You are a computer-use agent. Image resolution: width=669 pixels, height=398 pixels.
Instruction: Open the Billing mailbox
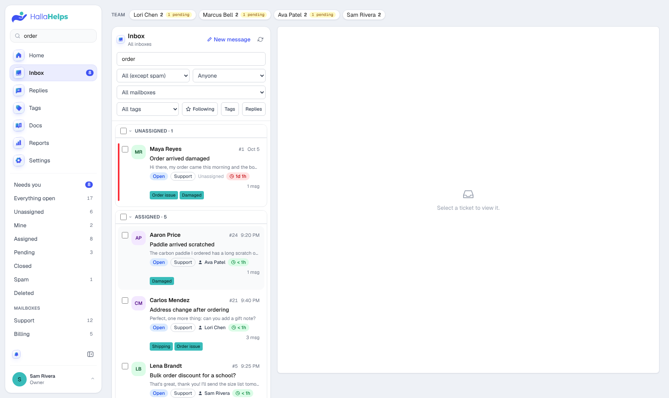pos(53,334)
